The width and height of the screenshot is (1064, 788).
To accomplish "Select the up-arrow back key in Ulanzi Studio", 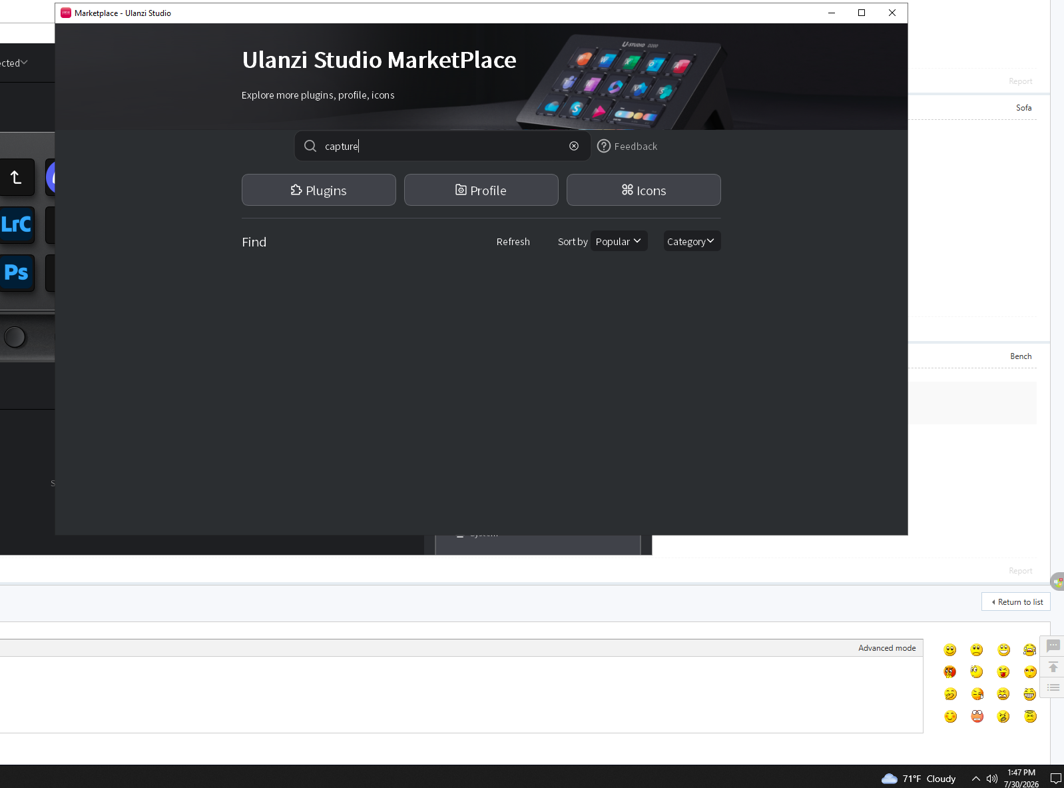I will click(17, 177).
